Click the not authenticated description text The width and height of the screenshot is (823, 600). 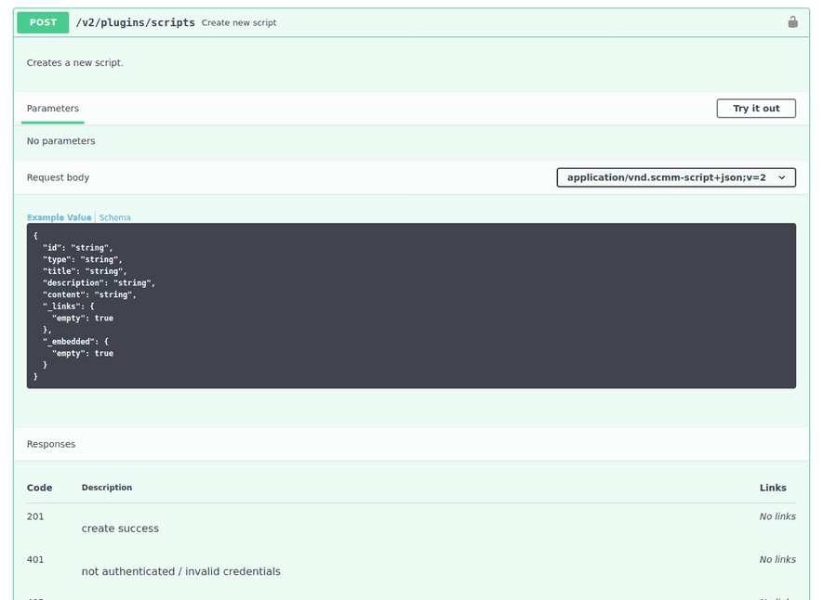[180, 571]
